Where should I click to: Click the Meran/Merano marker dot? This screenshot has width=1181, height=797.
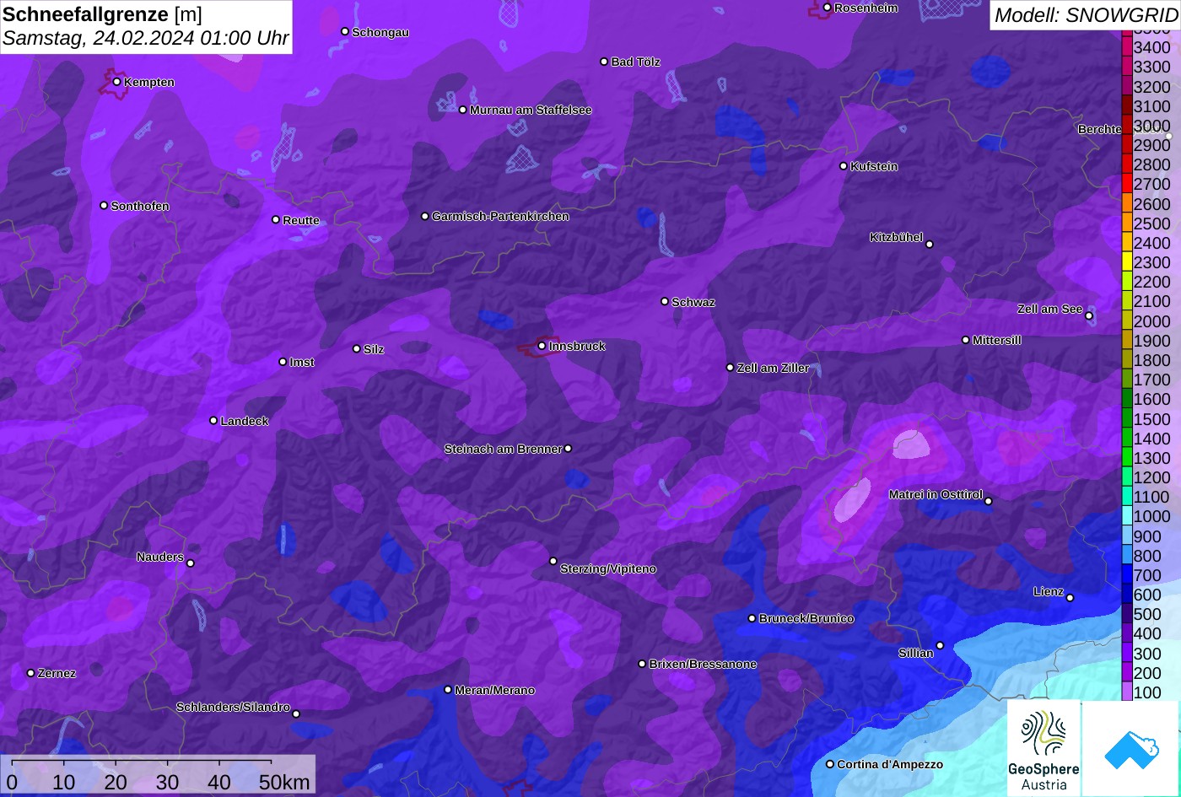448,690
